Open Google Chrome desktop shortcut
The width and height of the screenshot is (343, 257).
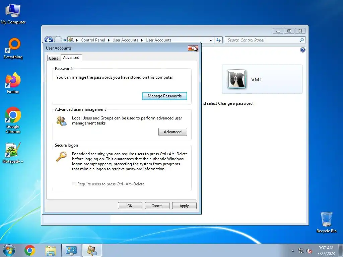13,120
